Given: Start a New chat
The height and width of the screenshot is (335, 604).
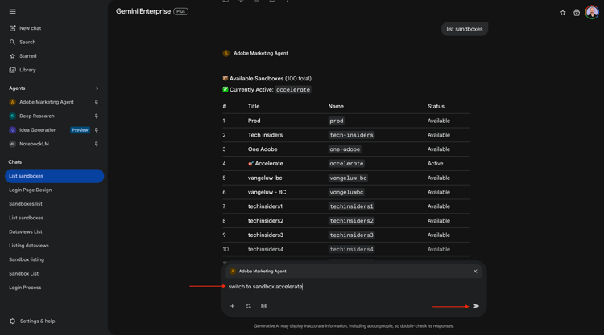Looking at the screenshot, I should [x=26, y=28].
